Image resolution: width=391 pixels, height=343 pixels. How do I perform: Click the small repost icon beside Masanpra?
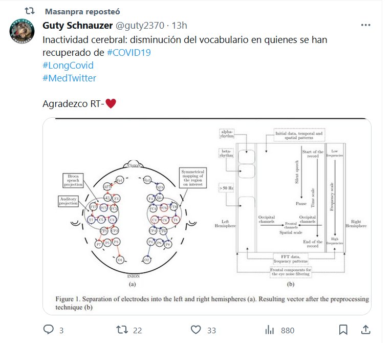coord(30,11)
